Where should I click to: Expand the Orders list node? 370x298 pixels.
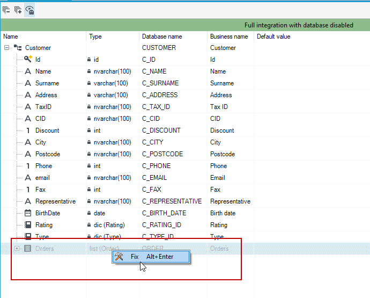[x=17, y=249]
